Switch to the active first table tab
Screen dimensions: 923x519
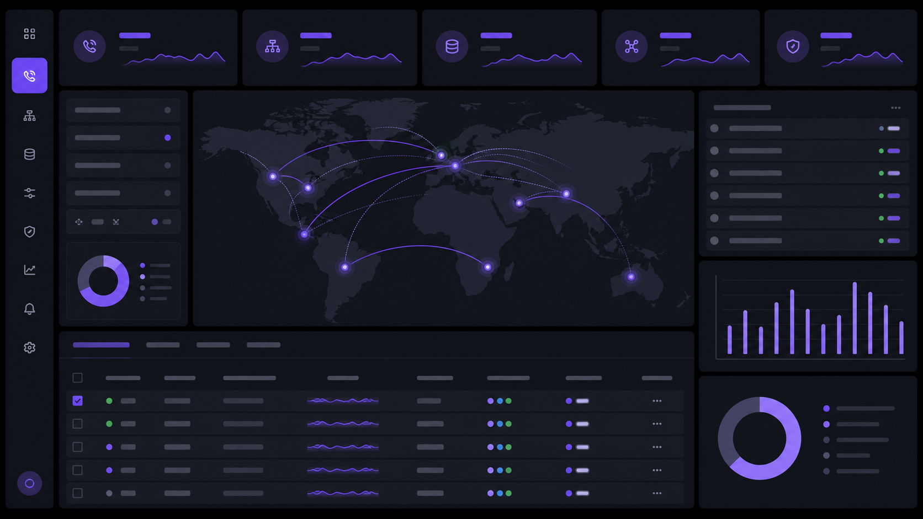click(x=101, y=345)
